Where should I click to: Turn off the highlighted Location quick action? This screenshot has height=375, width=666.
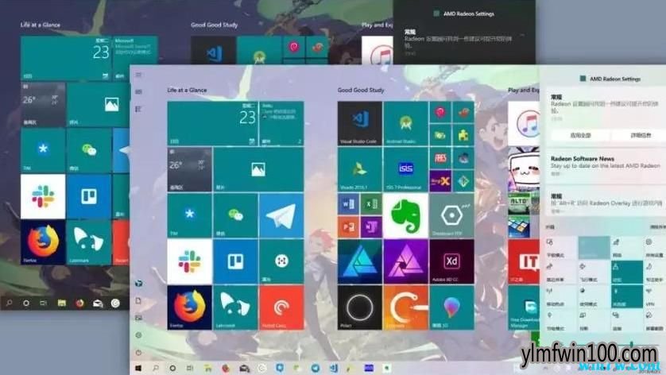627,273
